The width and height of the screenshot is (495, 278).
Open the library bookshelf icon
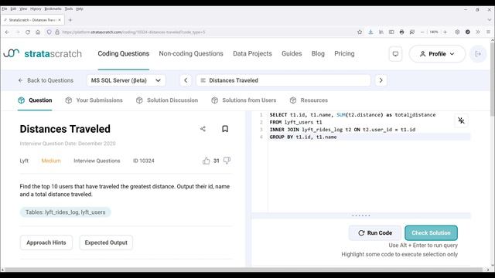(x=381, y=32)
